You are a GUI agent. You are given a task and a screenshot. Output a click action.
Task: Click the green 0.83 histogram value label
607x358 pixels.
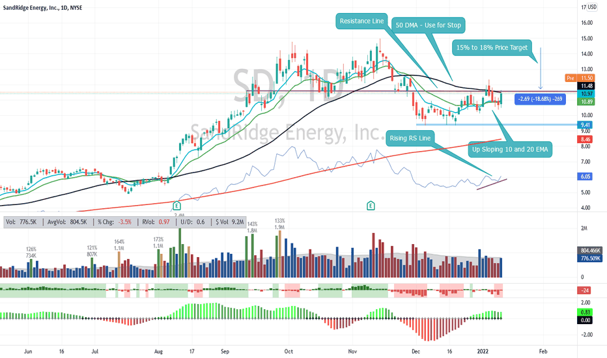[x=586, y=312]
